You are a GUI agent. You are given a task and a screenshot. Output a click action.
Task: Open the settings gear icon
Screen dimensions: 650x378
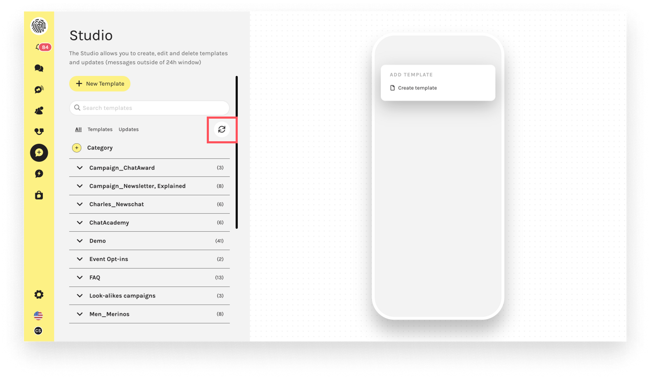point(39,295)
